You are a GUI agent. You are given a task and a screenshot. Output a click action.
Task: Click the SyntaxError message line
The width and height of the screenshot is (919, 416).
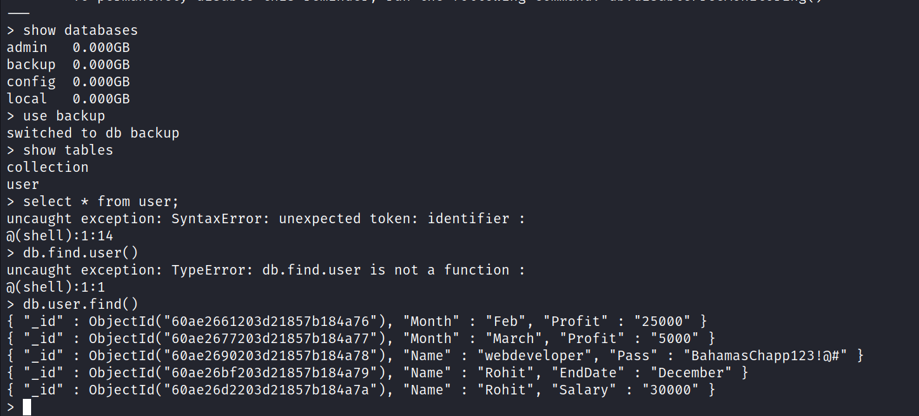[x=267, y=219]
